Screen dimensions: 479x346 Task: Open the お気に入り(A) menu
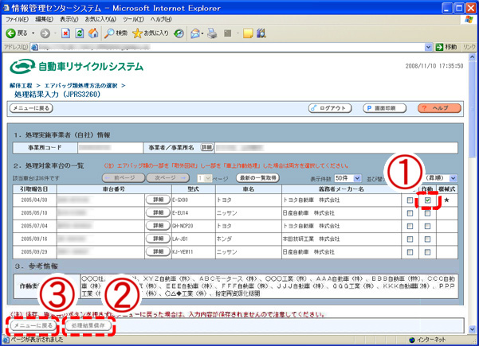100,19
